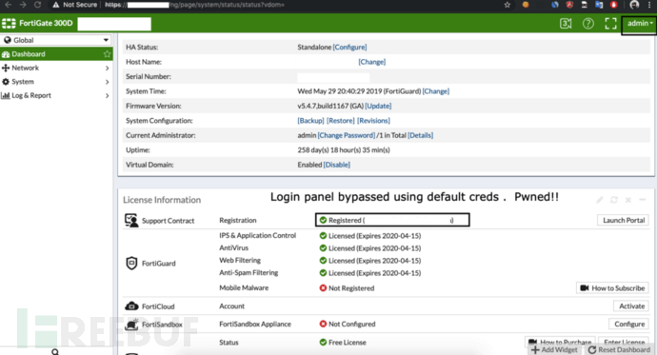Toggle fullscreen mode icon

coord(611,24)
